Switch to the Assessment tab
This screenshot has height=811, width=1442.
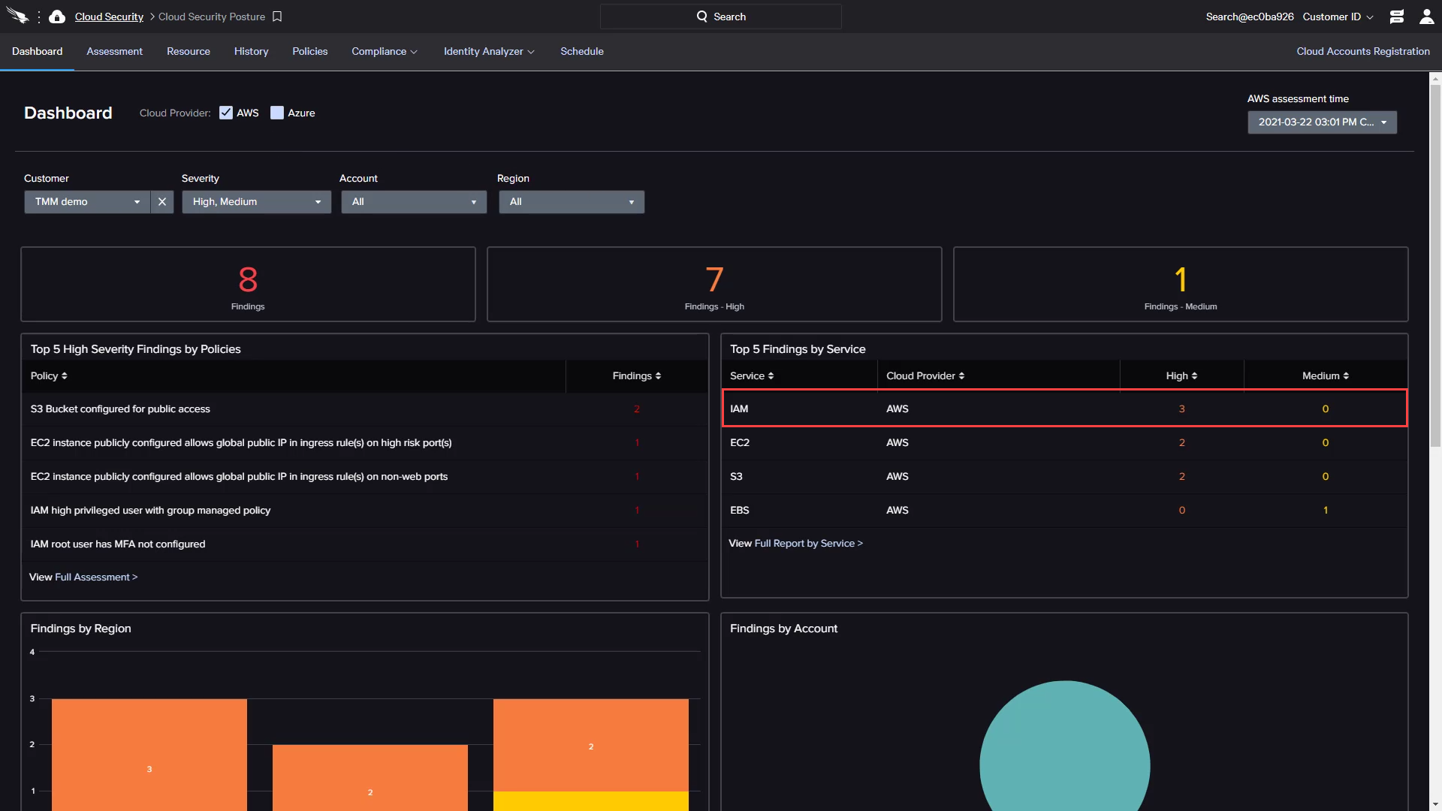coord(114,52)
